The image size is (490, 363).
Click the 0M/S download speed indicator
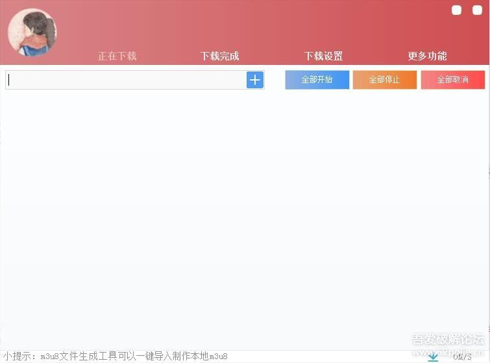click(x=462, y=357)
